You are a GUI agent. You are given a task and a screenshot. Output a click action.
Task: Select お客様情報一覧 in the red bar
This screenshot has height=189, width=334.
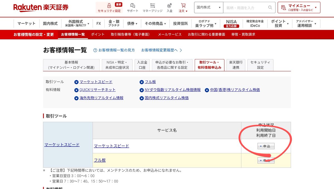[x=73, y=34]
